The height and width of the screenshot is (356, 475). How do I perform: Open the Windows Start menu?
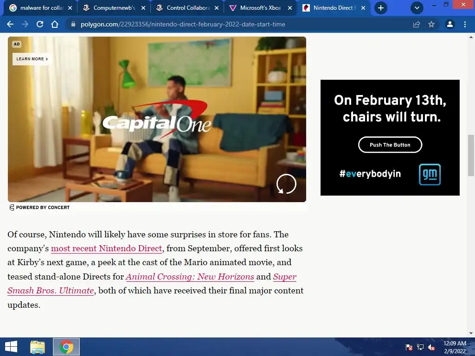pos(11,347)
